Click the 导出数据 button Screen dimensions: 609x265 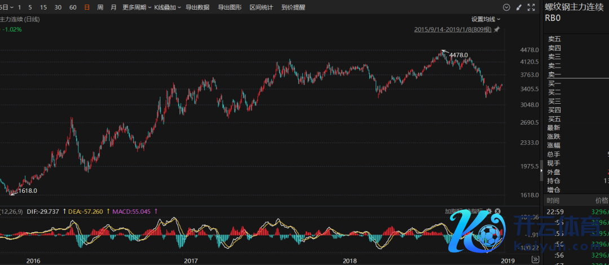point(197,7)
